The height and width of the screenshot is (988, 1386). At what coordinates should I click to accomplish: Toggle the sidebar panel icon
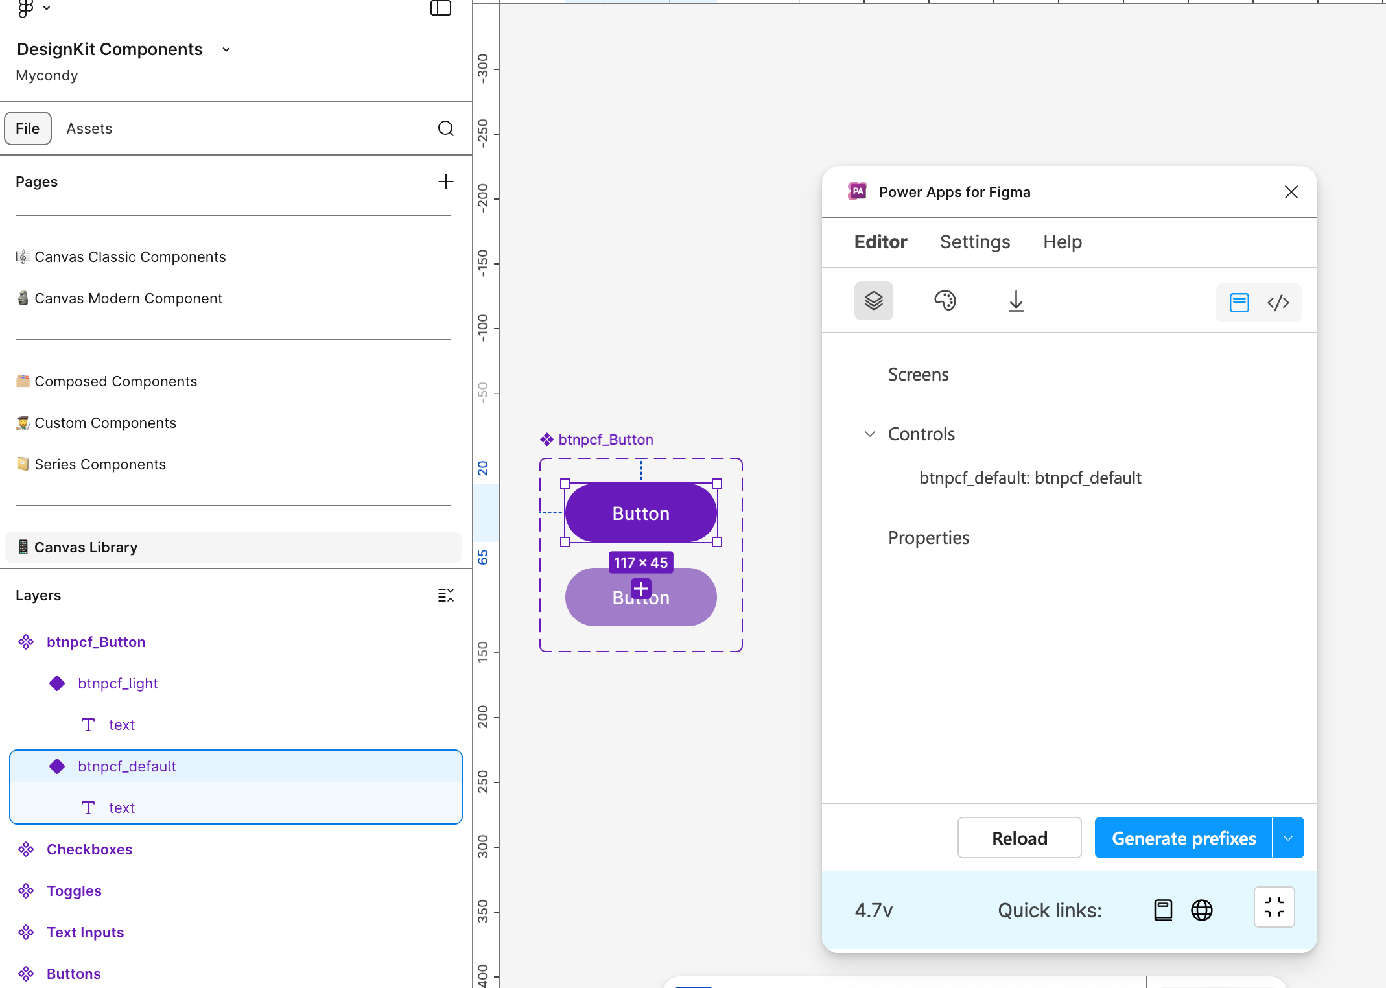click(441, 8)
